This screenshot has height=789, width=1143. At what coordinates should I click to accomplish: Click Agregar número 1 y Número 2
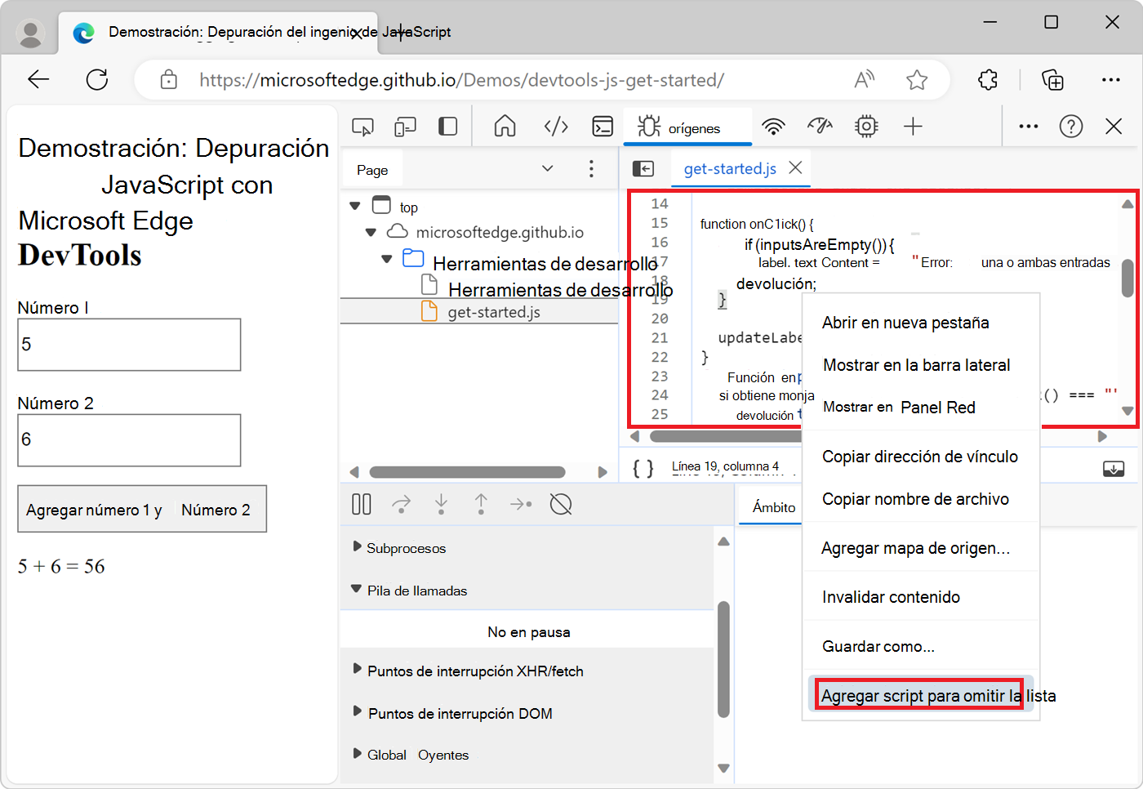coord(142,508)
